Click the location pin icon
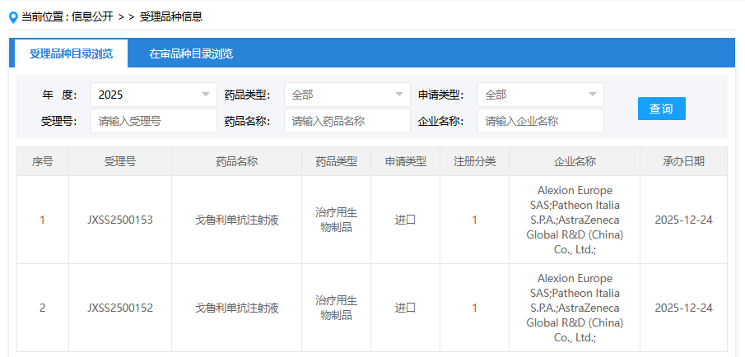 pyautogui.click(x=12, y=16)
